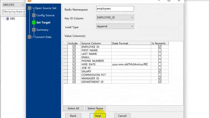Select the JOB ID source column cell
Viewport: 210px width, 118px height.
tap(96, 68)
